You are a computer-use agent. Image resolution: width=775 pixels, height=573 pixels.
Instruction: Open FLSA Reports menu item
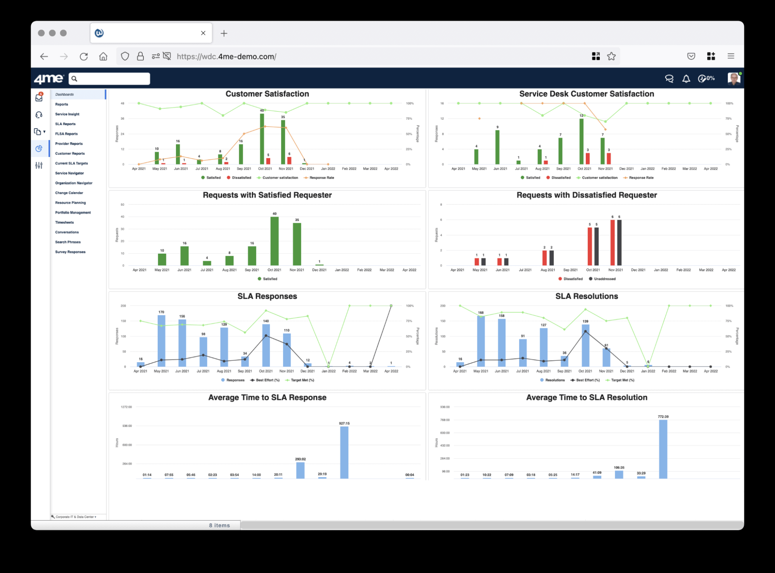[66, 134]
